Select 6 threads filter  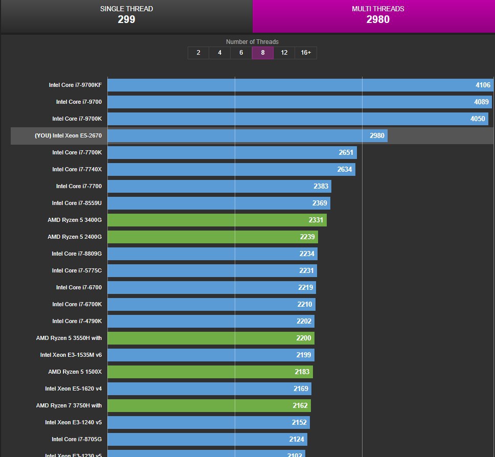click(x=241, y=53)
